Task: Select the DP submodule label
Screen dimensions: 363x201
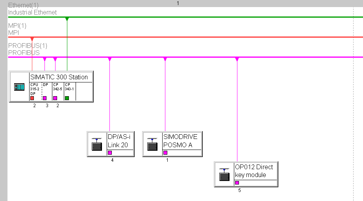Action: [45, 85]
